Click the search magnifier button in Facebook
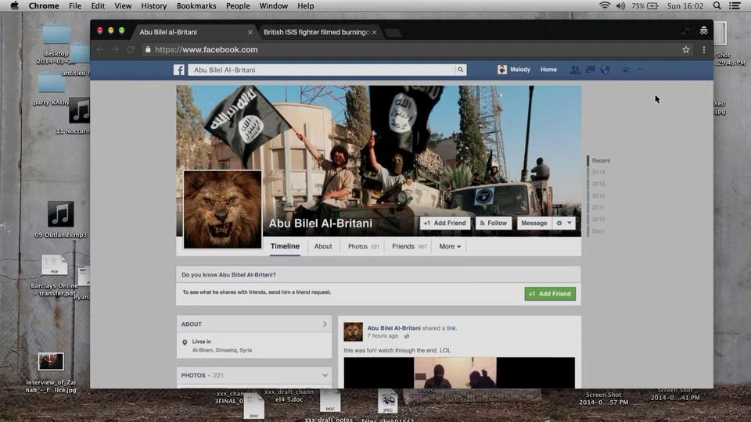The width and height of the screenshot is (751, 422). (x=460, y=70)
